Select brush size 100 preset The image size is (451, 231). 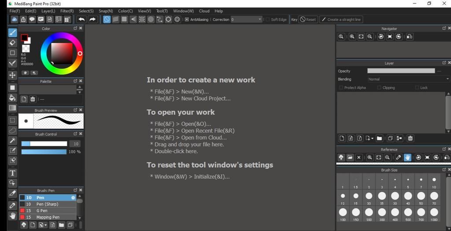[343, 214]
